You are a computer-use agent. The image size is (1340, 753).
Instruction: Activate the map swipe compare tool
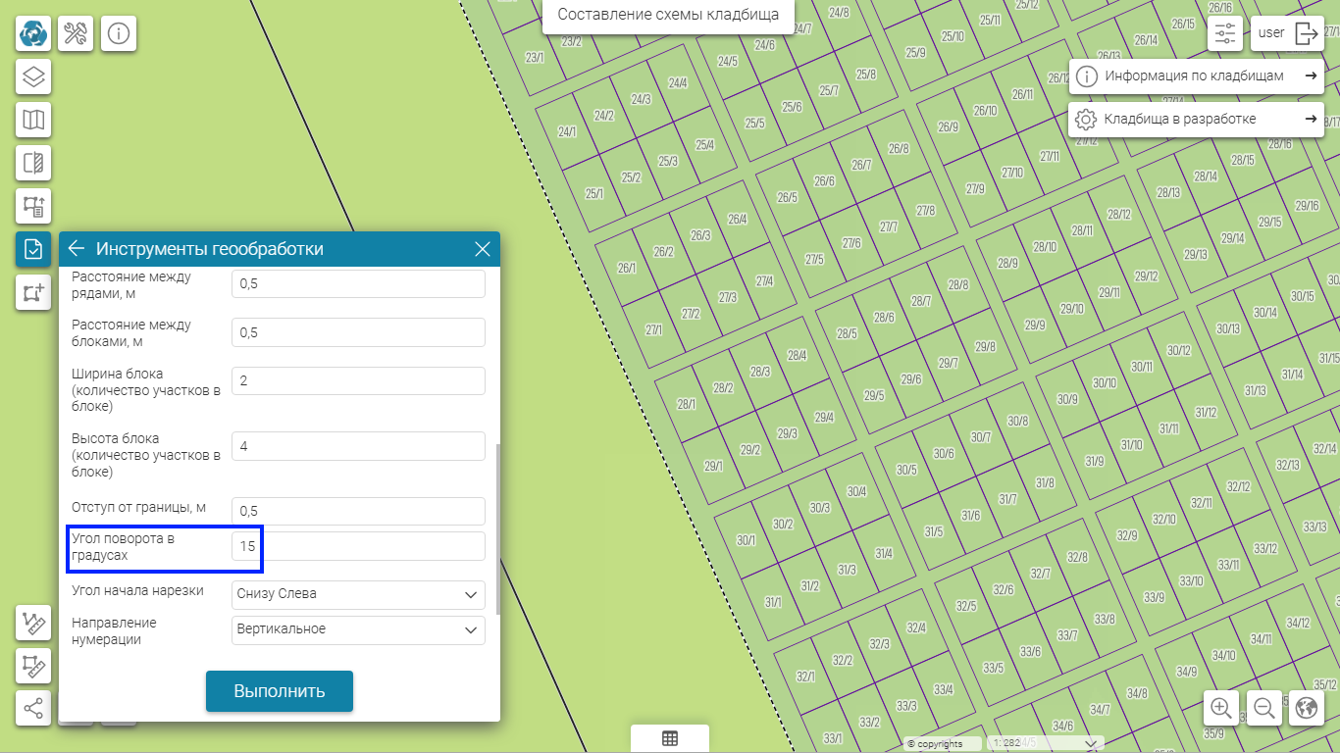33,163
